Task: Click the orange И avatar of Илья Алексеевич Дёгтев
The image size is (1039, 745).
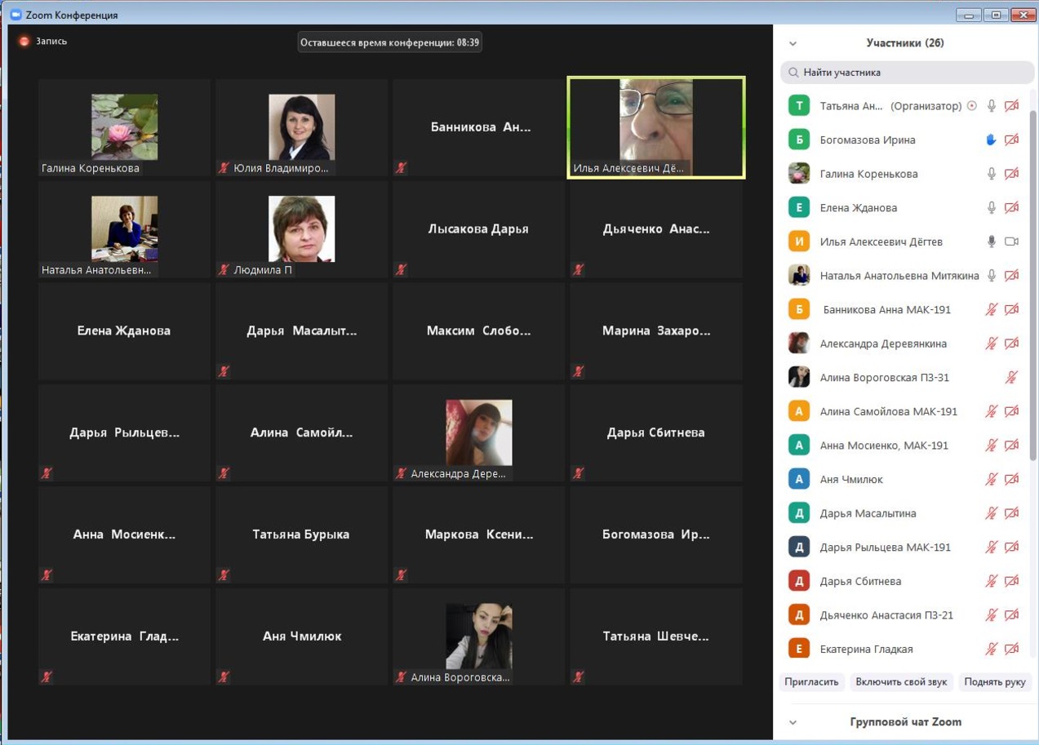Action: (799, 242)
